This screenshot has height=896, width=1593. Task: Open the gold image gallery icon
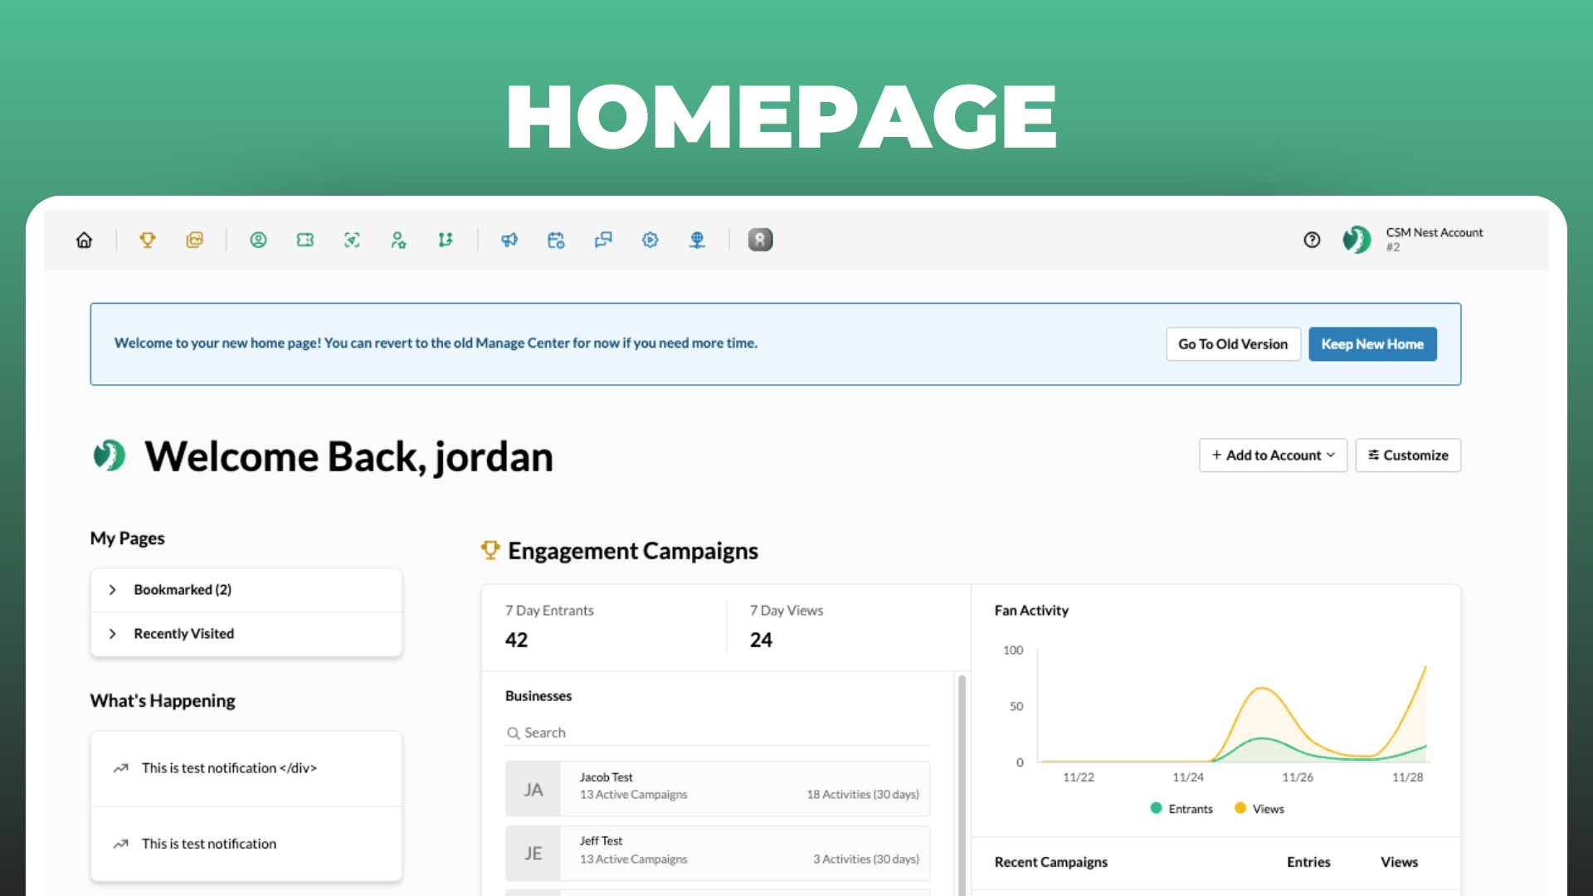[194, 240]
